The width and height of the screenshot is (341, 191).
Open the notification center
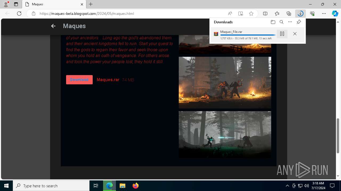click(x=332, y=186)
